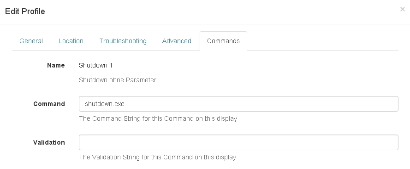Close the Edit Profile dialog

coord(403,9)
